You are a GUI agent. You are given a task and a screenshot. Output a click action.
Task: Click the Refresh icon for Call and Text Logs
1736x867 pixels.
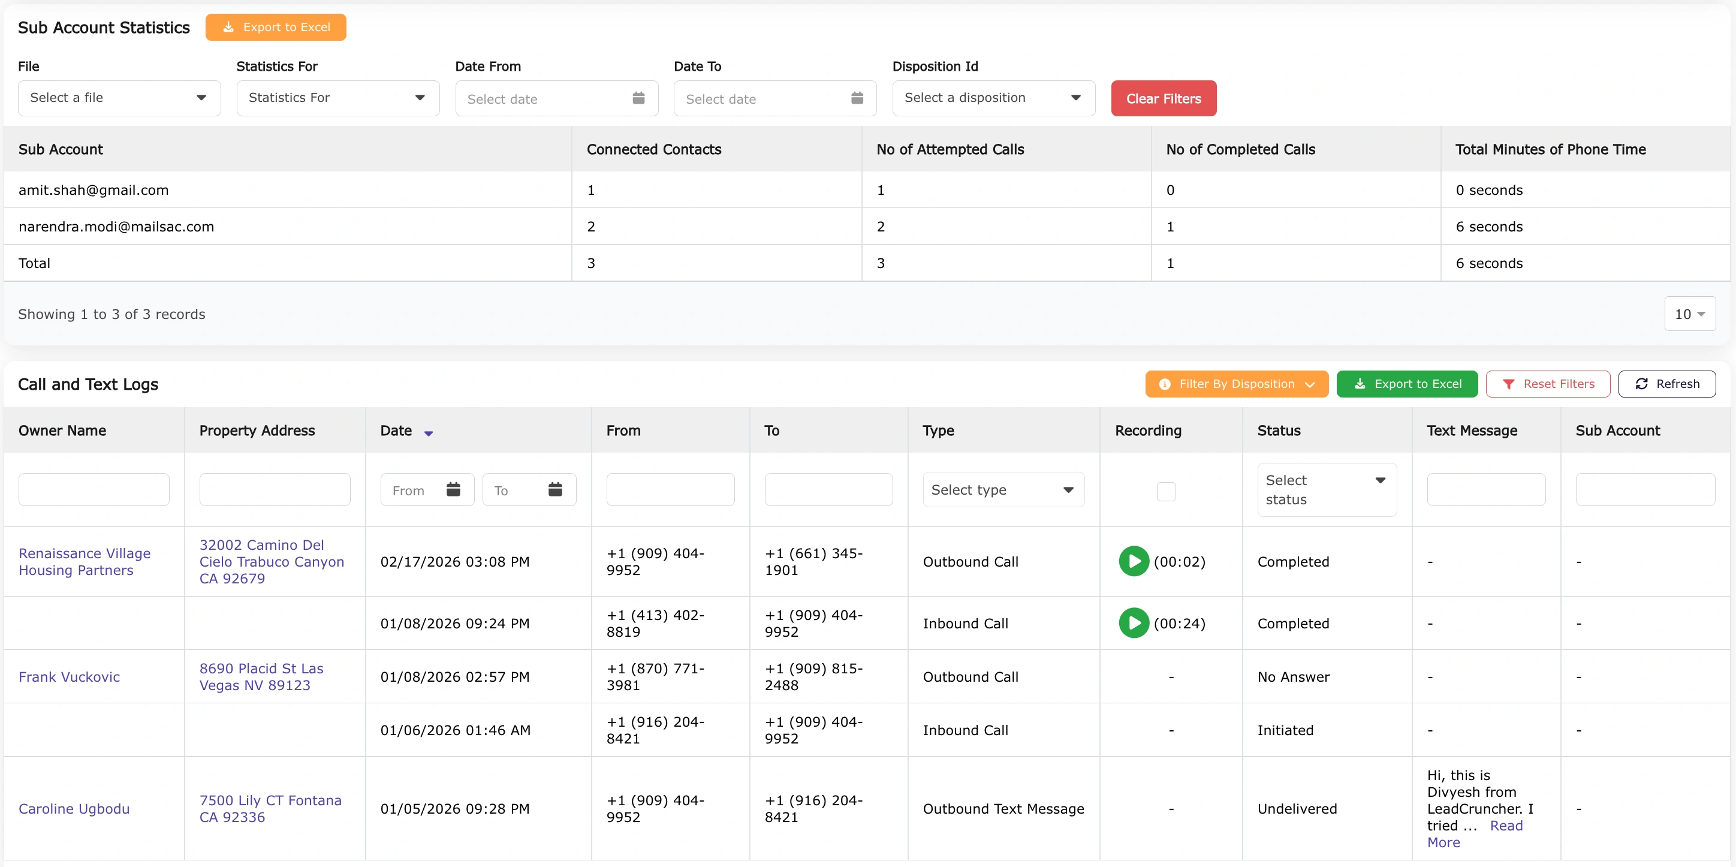pos(1642,384)
